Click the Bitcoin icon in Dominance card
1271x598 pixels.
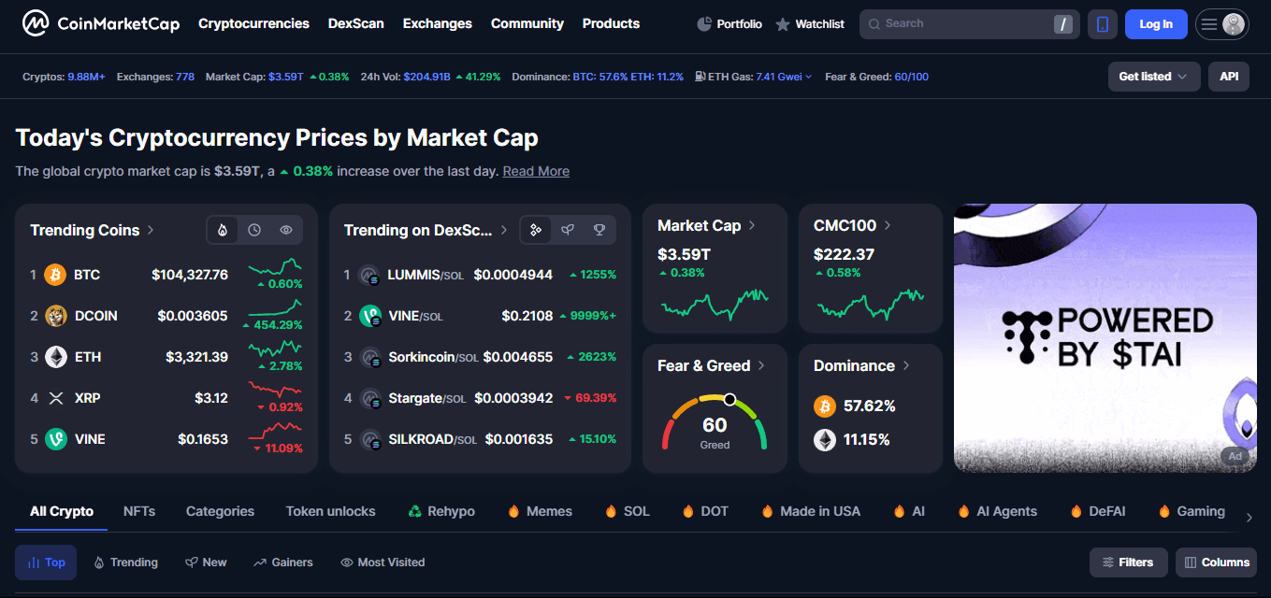(x=824, y=406)
